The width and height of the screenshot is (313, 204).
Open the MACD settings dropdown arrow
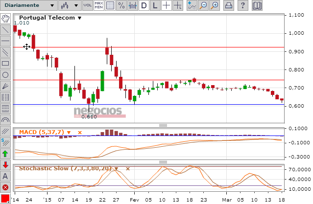point(69,133)
